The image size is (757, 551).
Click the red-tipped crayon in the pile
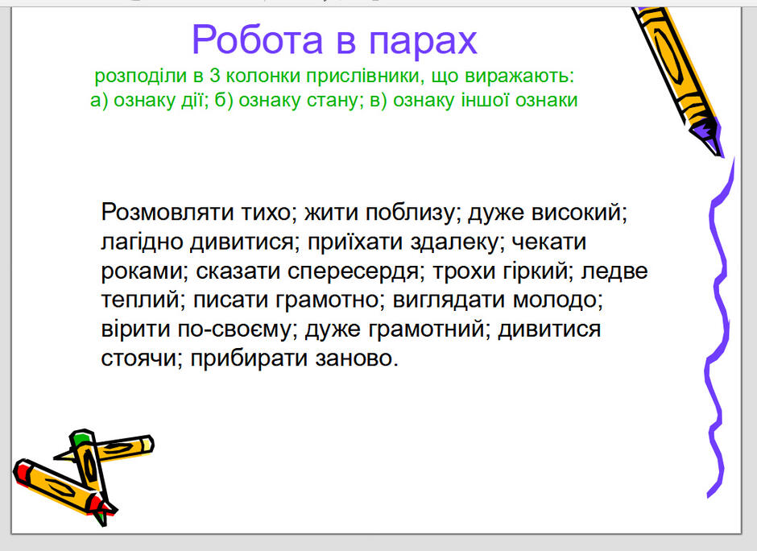click(63, 487)
